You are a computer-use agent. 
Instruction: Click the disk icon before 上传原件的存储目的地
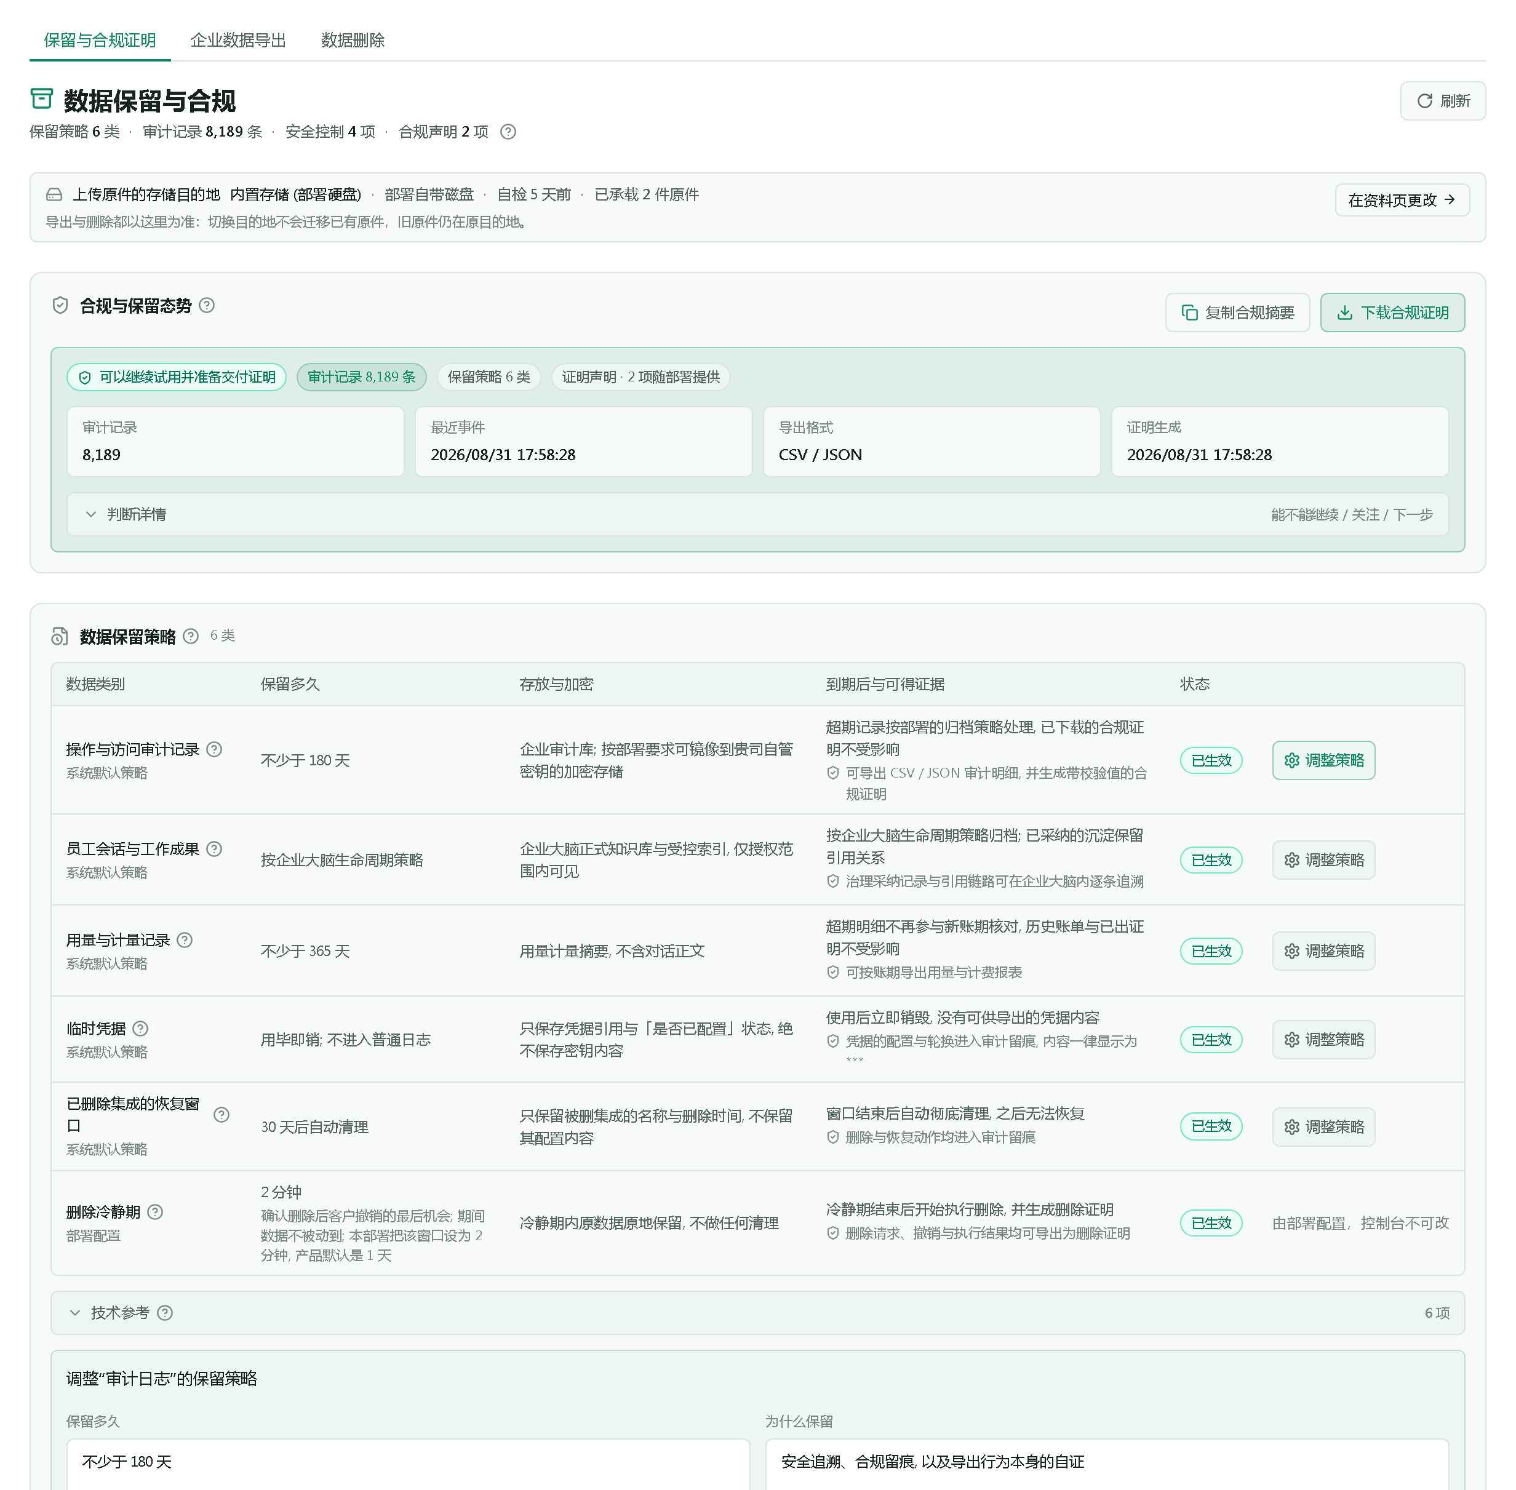(54, 194)
